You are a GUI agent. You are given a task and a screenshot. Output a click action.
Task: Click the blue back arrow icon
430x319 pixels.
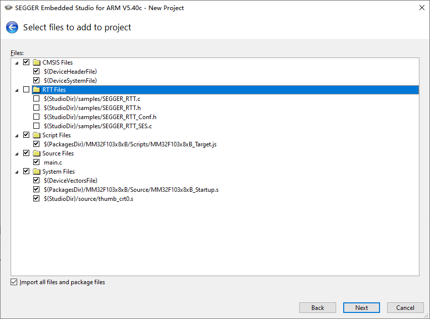point(12,27)
